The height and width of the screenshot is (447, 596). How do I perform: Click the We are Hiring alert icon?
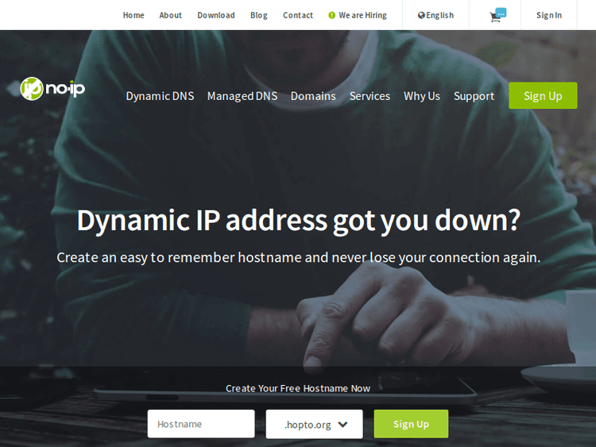coord(332,15)
